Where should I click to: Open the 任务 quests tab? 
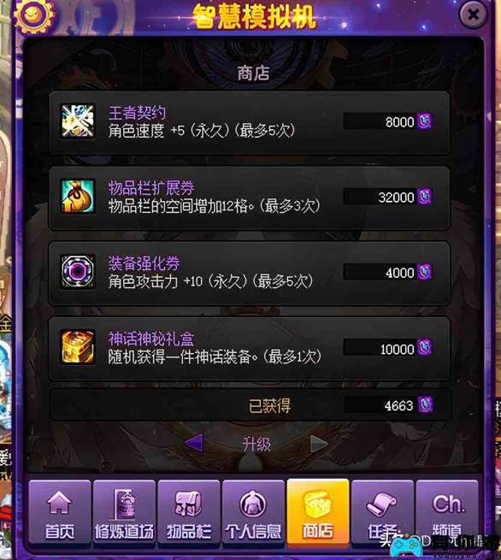click(x=382, y=513)
